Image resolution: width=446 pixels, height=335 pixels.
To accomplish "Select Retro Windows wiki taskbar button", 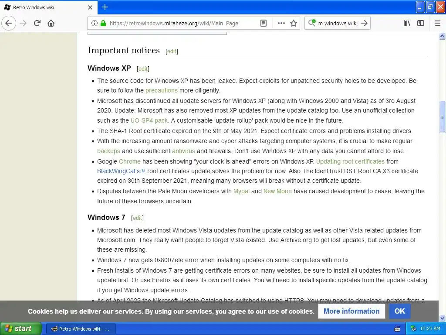I will 81,329.
